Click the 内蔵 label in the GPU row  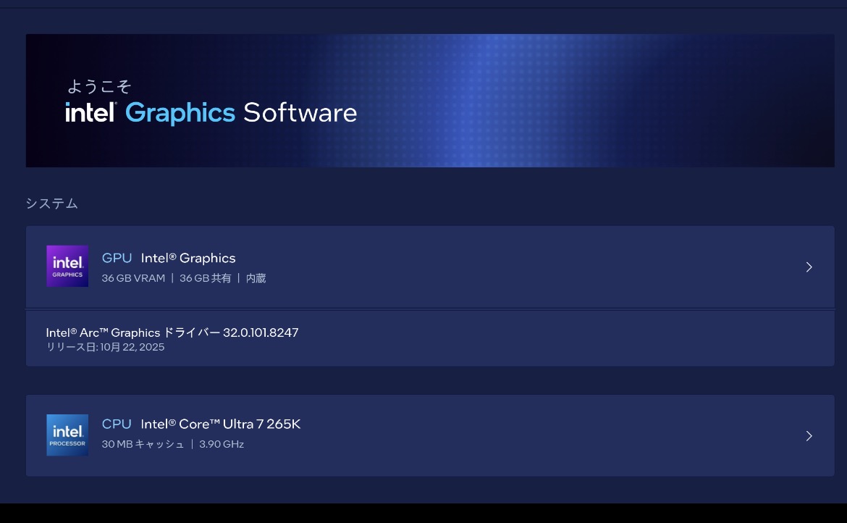click(x=256, y=278)
